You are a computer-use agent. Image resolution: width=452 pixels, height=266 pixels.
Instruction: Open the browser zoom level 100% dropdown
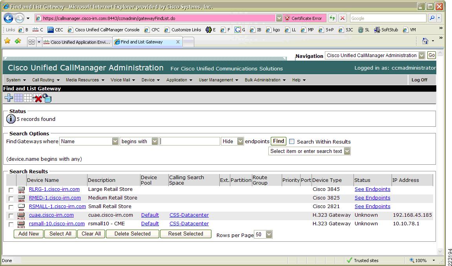point(434,260)
